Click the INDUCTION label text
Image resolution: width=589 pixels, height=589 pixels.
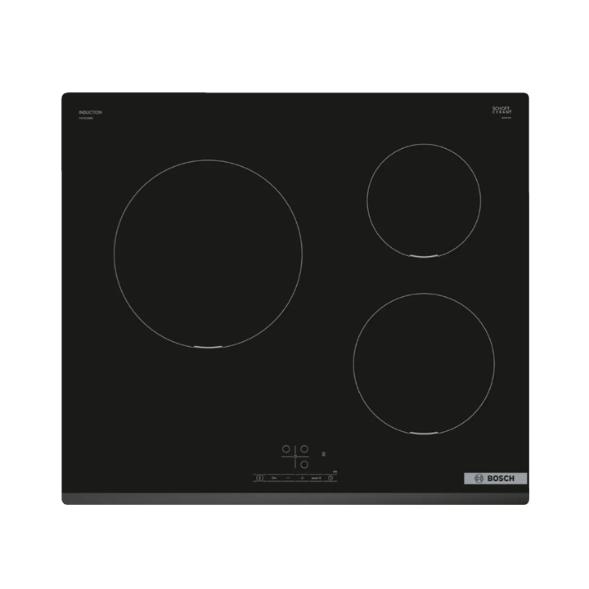point(90,112)
